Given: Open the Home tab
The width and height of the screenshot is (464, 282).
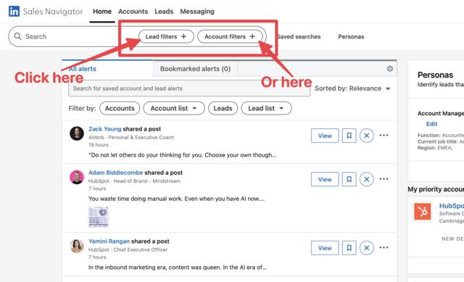Looking at the screenshot, I should [x=102, y=12].
